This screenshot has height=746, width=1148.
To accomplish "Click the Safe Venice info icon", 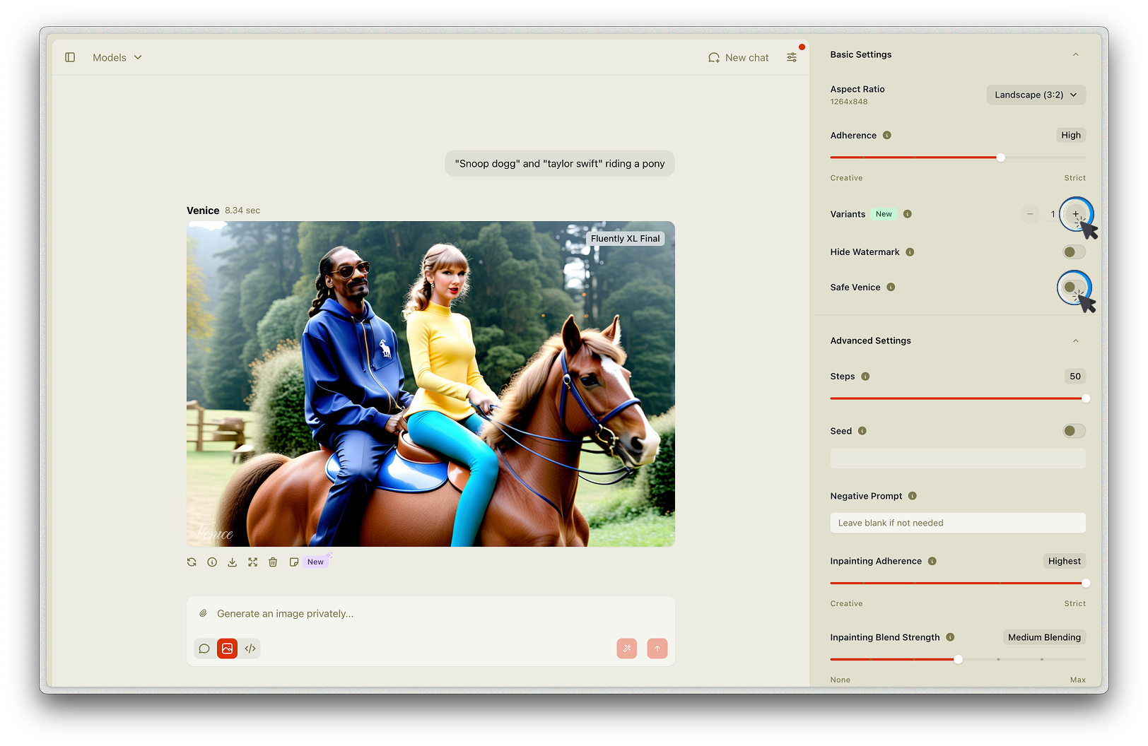I will point(891,288).
